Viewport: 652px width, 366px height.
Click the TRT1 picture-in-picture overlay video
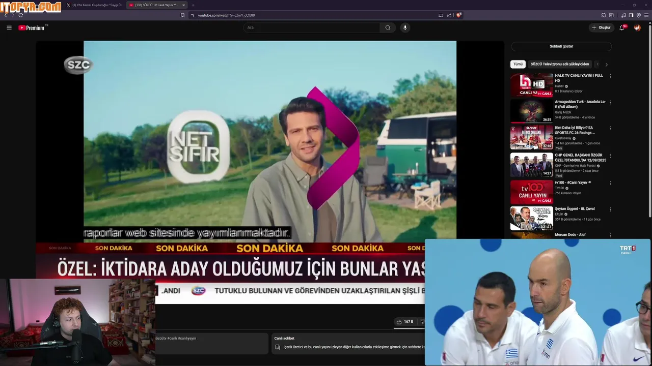(x=537, y=302)
